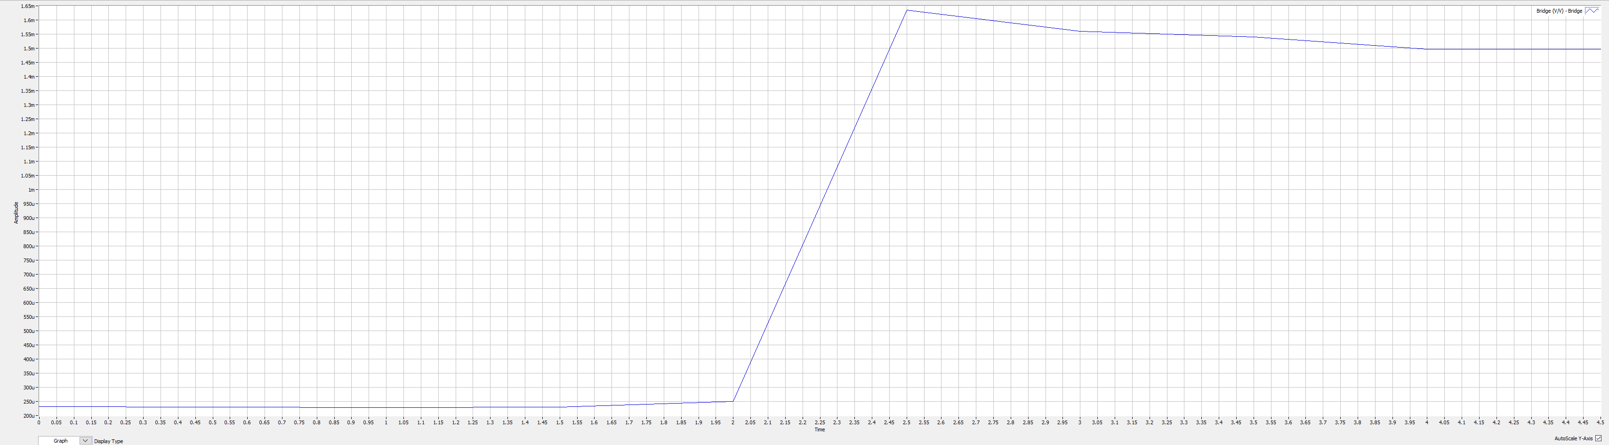Click the 'Bridge (V/V) - Bridge' legend label
Image resolution: width=1609 pixels, height=445 pixels.
point(1559,11)
